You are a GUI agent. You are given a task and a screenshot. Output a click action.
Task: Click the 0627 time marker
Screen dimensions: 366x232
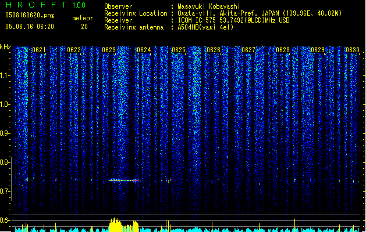(x=248, y=50)
